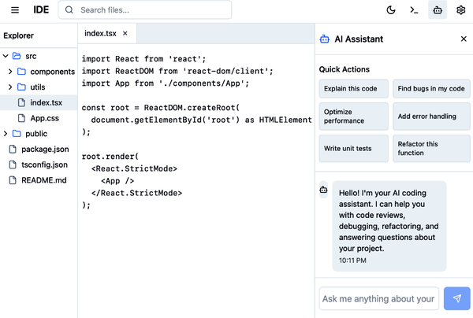Toggle dark mode with the moon icon
Screen dimensions: 473x318
coord(391,10)
